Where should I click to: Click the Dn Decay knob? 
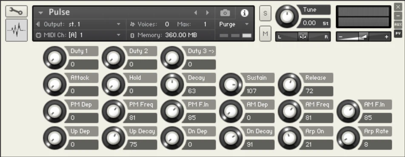pos(231,138)
